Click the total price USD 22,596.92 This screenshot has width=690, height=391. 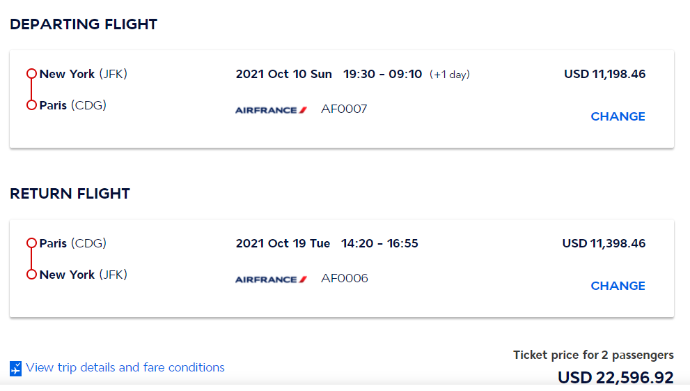pyautogui.click(x=615, y=378)
